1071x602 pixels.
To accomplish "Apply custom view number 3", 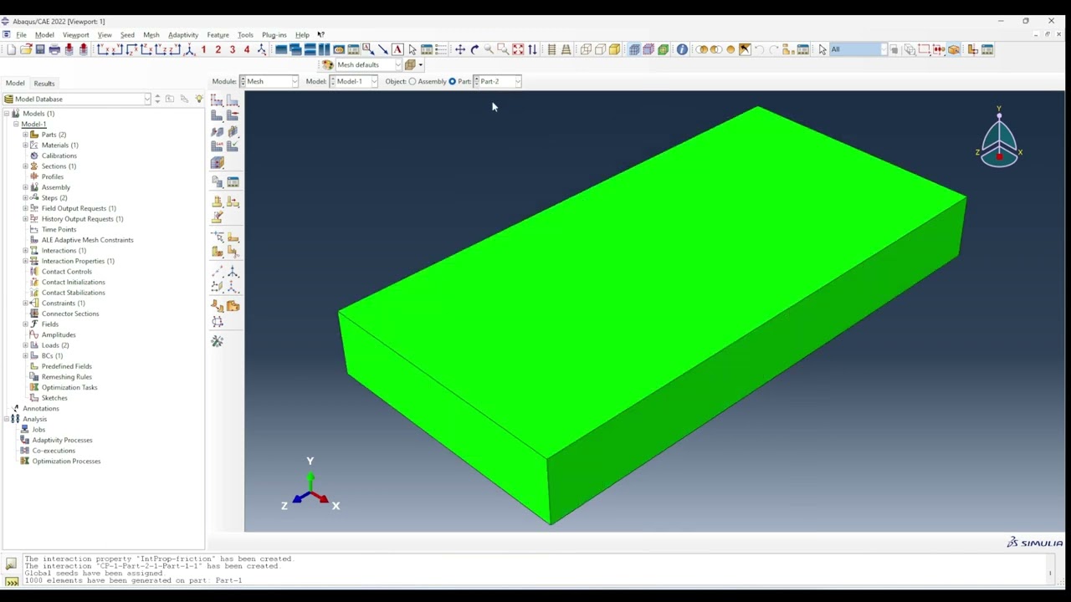I will [x=232, y=49].
